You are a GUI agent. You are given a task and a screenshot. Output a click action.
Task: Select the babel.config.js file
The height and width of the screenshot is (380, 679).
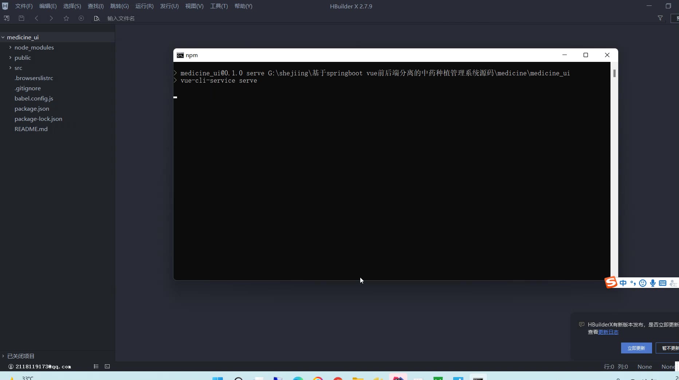[x=34, y=98]
